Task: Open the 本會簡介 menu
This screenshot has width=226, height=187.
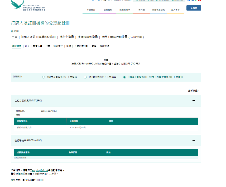Action: click(91, 10)
